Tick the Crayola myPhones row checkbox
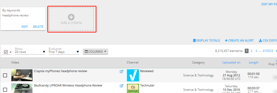The width and height of the screenshot is (277, 93). pyautogui.click(x=5, y=76)
